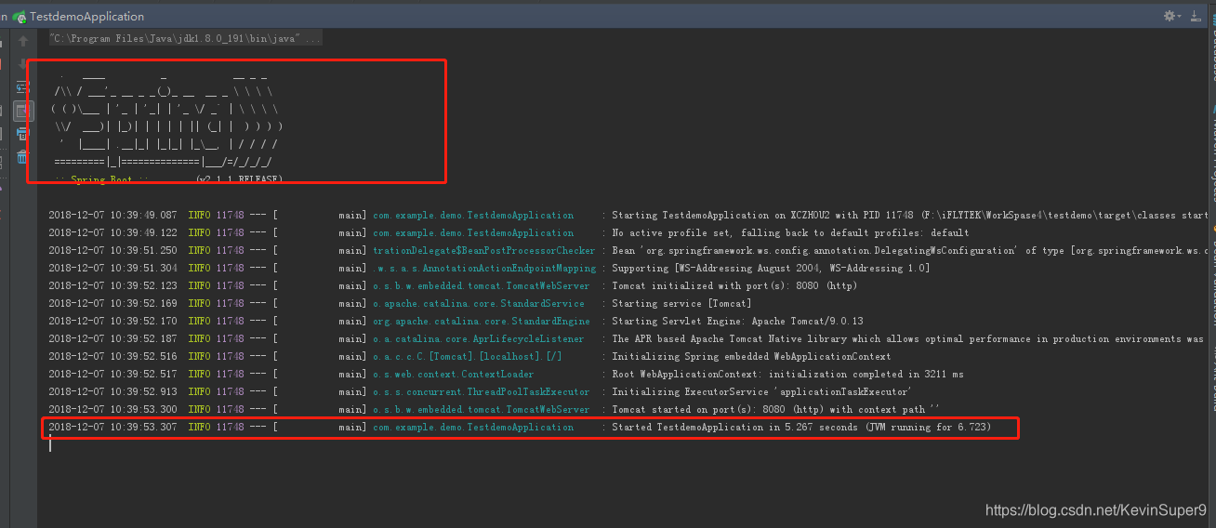1216x528 pixels.
Task: Toggle soft-wrap for console output
Action: coord(22,87)
